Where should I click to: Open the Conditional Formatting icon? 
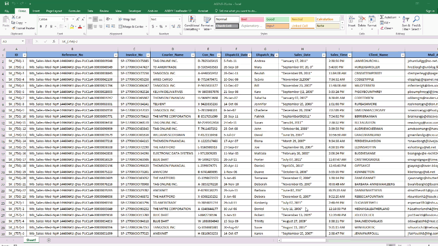(x=192, y=20)
